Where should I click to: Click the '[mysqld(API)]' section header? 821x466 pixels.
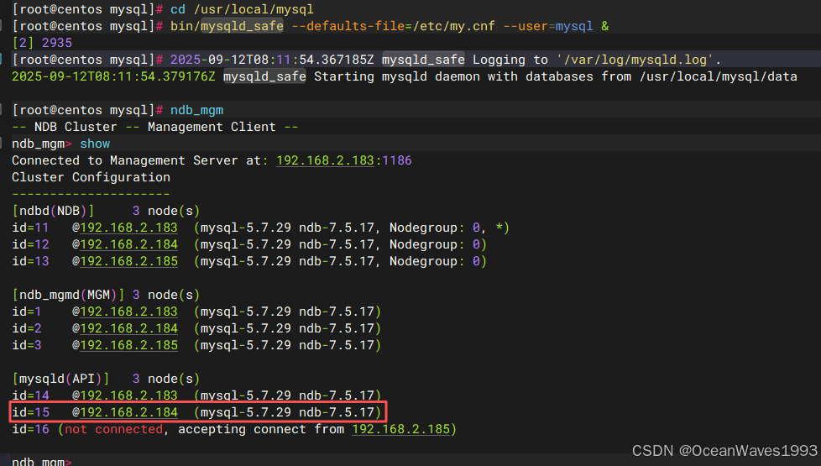pyautogui.click(x=60, y=379)
